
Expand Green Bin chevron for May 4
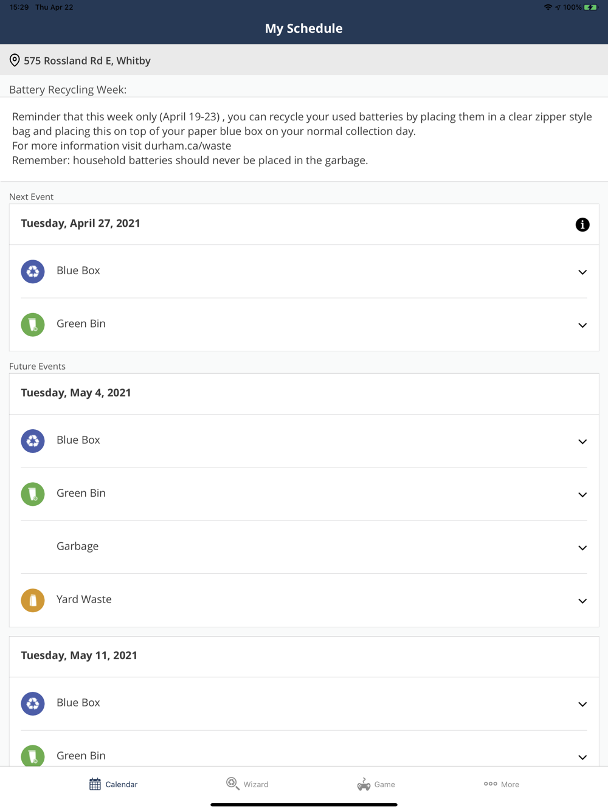(582, 495)
